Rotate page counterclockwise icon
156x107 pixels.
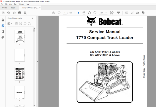tap(25, 24)
